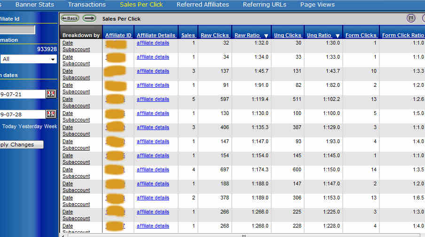
Task: Sort by Unq Clicks column header
Action: 288,35
